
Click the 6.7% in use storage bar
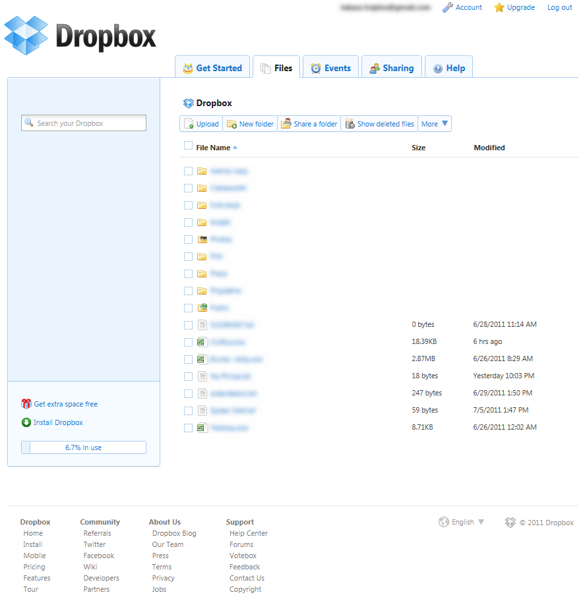[84, 447]
